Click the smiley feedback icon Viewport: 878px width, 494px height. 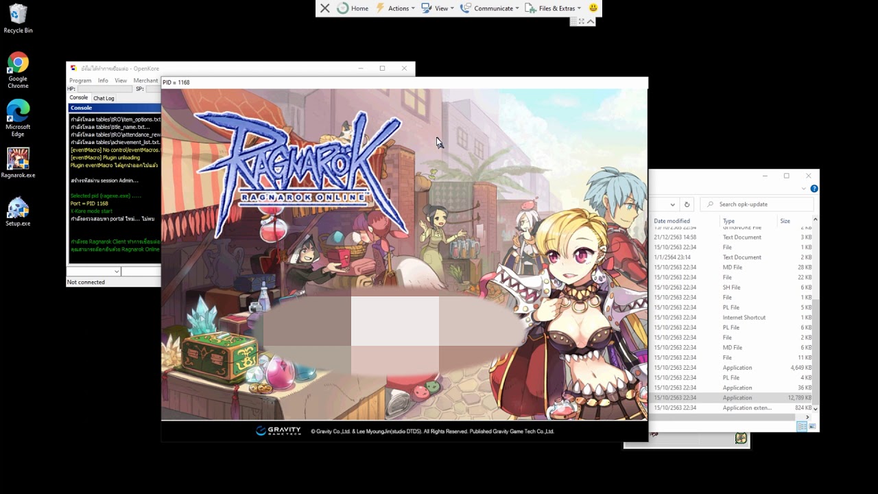[593, 8]
